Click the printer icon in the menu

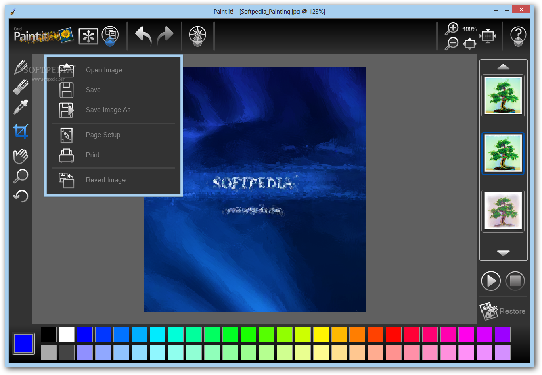coord(67,155)
